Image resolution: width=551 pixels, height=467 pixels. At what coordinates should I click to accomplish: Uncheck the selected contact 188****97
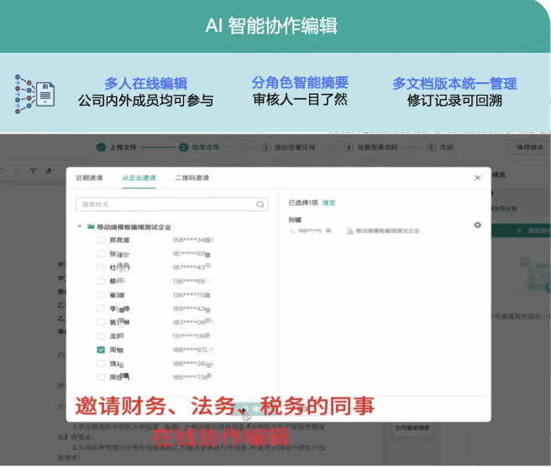tap(101, 350)
